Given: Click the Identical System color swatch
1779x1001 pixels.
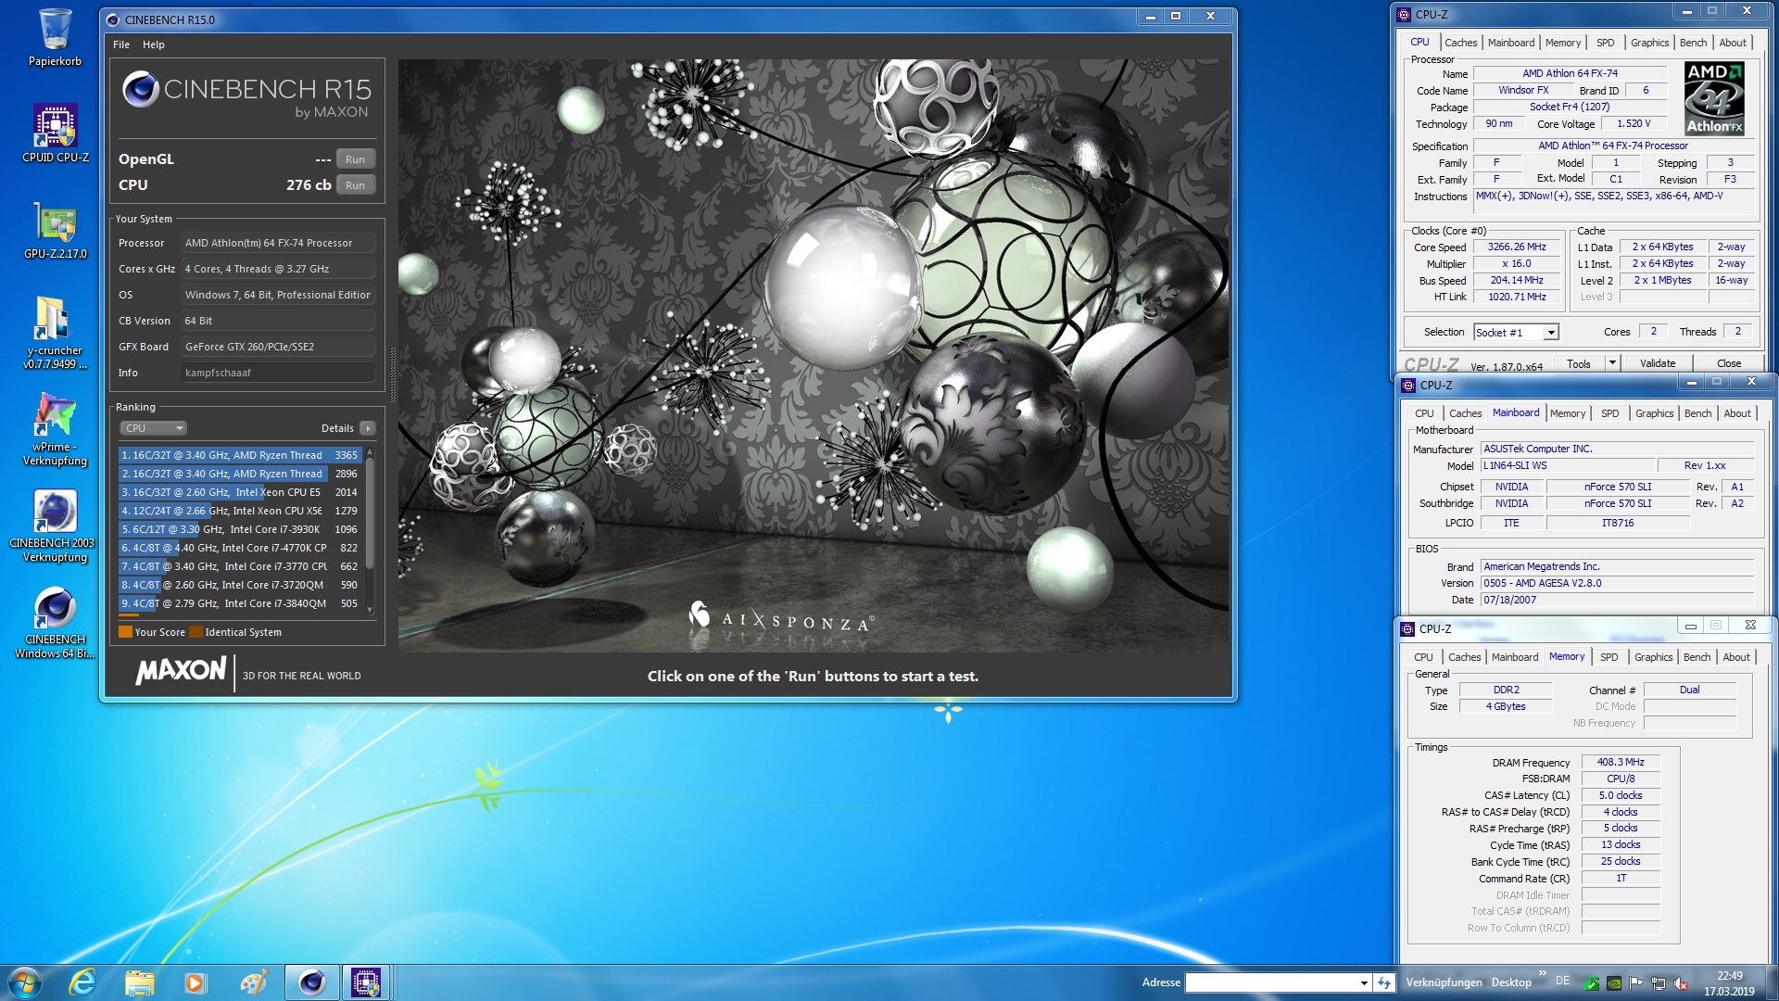Looking at the screenshot, I should click(196, 632).
